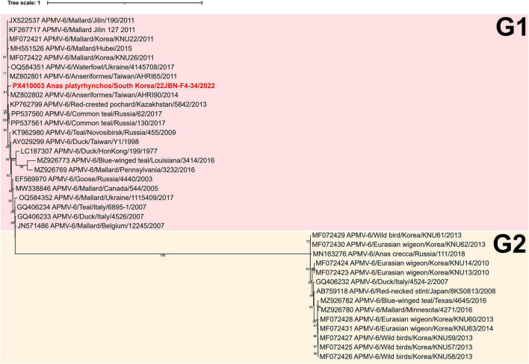Image resolution: width=529 pixels, height=364 pixels.
Task: Click GQ406232 Duck/Italy/4524-2/2007 label
Action: coord(382,282)
